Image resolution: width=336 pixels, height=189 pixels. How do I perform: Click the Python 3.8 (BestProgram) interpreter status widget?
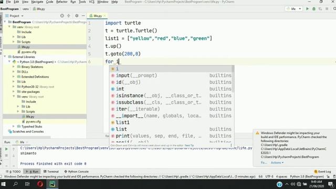coord(307,176)
